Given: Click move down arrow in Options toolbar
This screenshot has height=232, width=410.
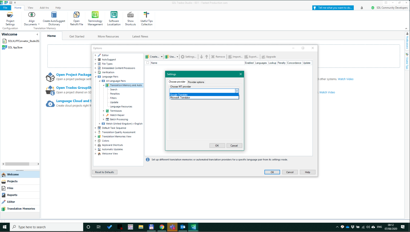Looking at the screenshot, I should [201, 57].
